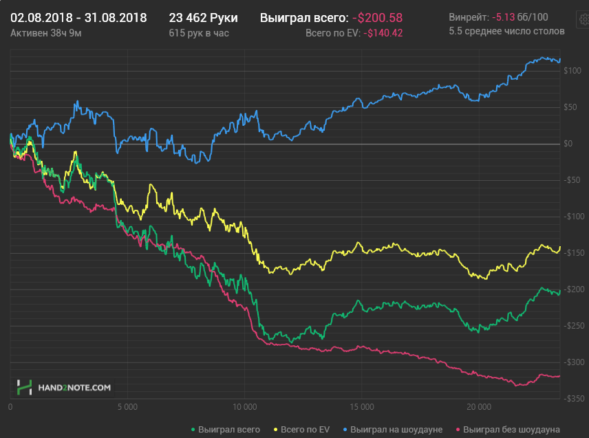Click the -$350 y-axis label
This screenshot has width=589, height=438.
pyautogui.click(x=574, y=398)
